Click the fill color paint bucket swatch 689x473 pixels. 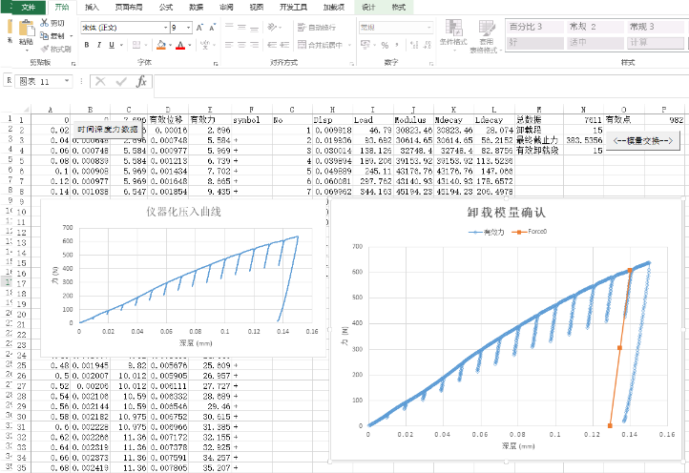coord(158,44)
